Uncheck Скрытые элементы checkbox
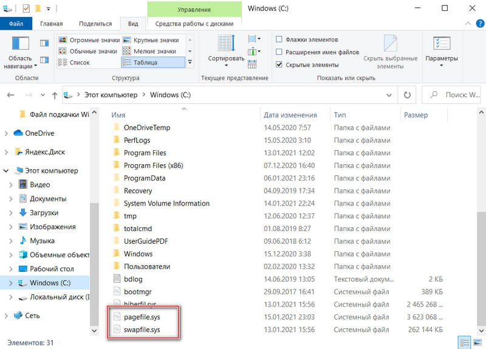The width and height of the screenshot is (486, 349). 279,64
